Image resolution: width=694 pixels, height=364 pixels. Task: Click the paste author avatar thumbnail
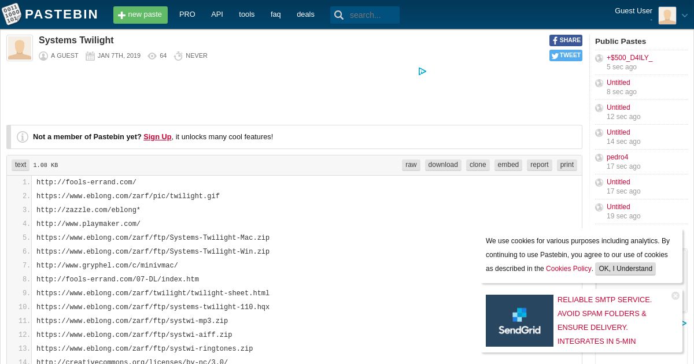pyautogui.click(x=20, y=48)
